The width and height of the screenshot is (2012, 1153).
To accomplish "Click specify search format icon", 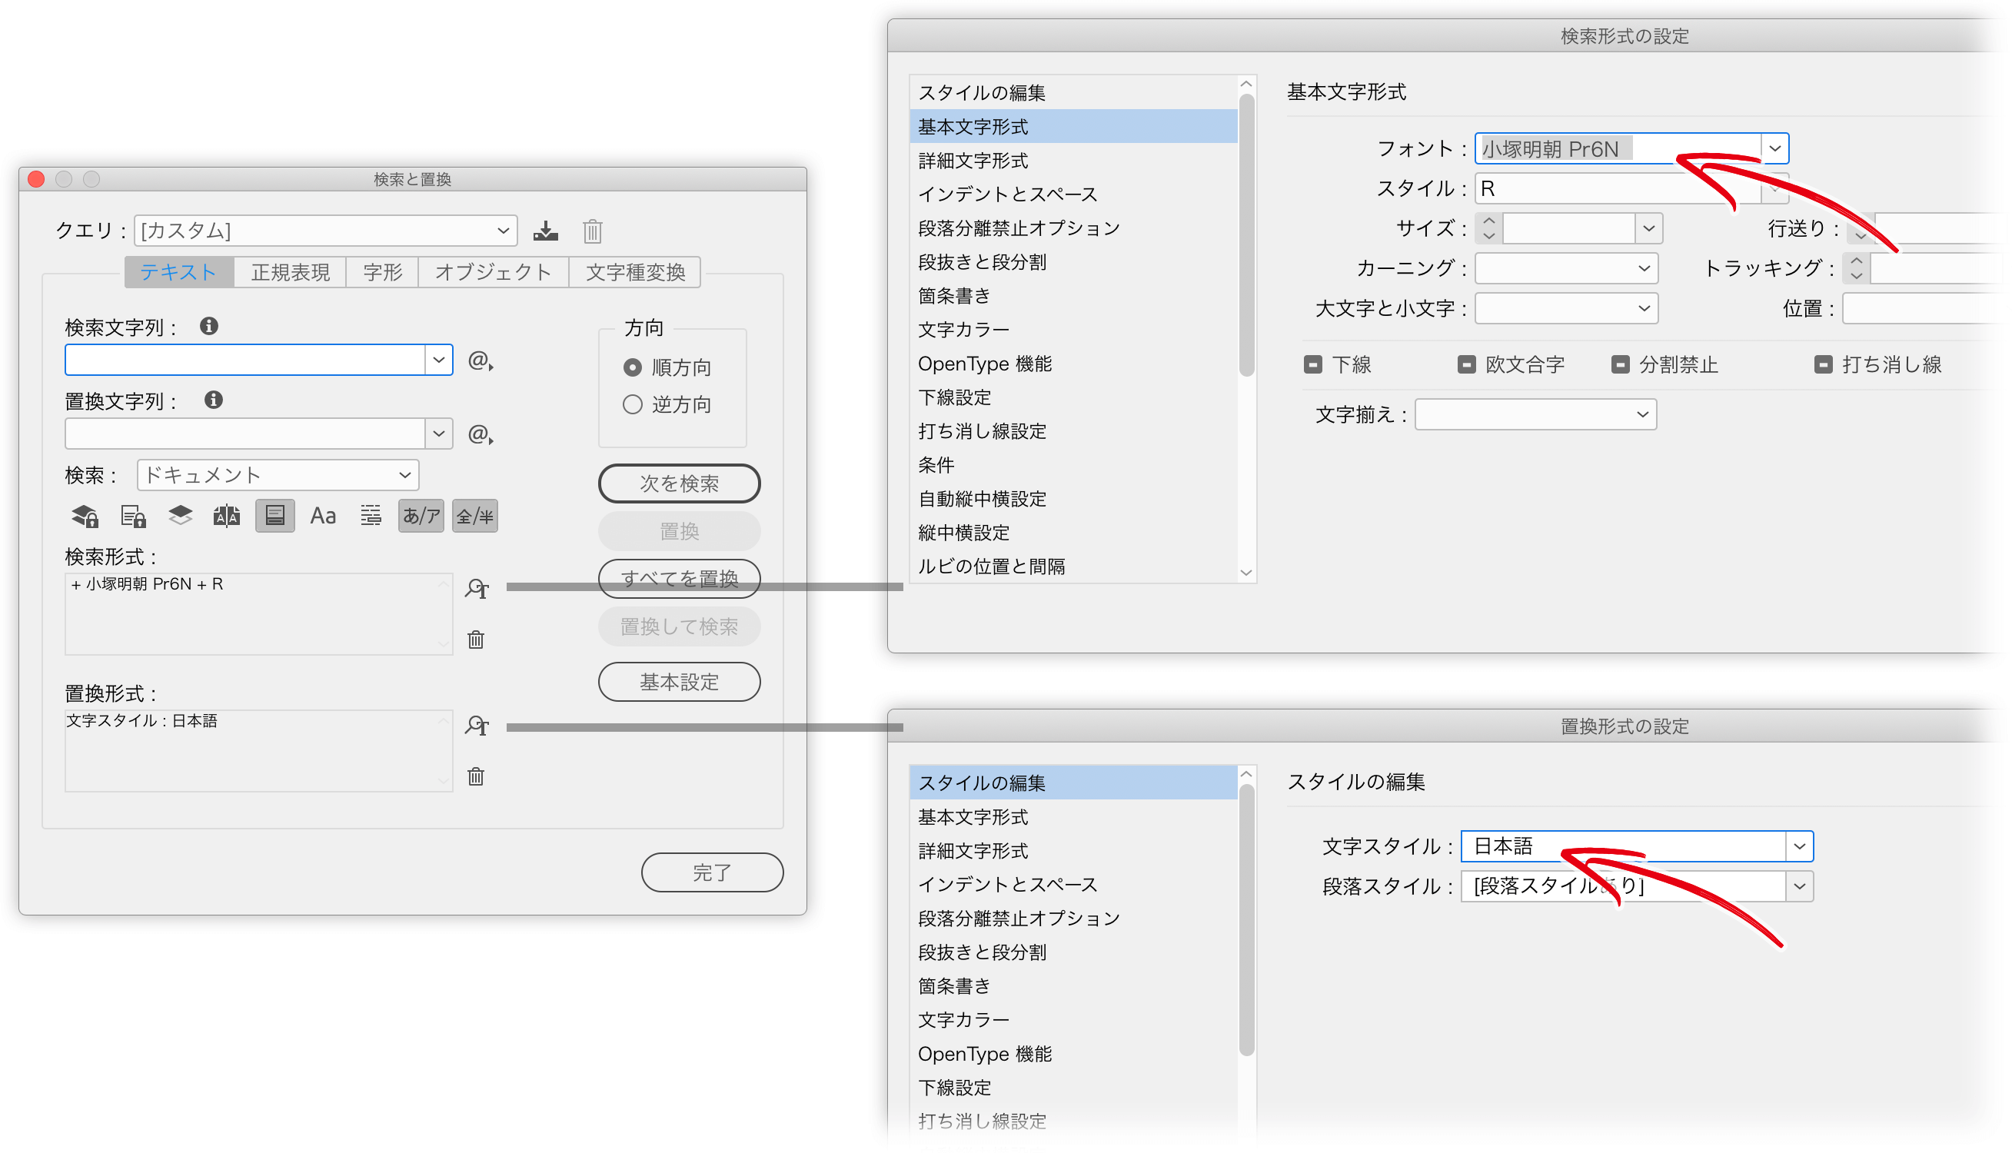I will tap(477, 589).
